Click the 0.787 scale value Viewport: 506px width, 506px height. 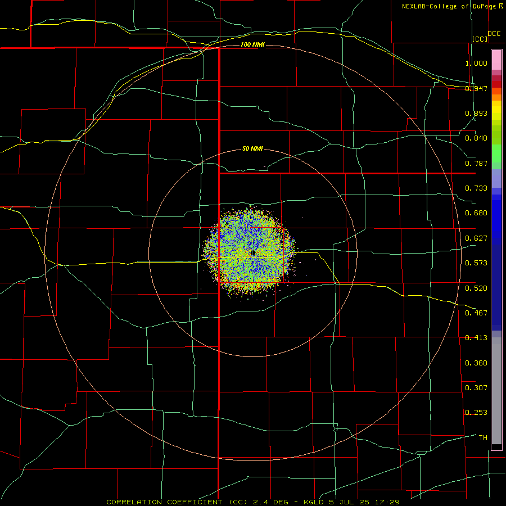[x=476, y=163]
